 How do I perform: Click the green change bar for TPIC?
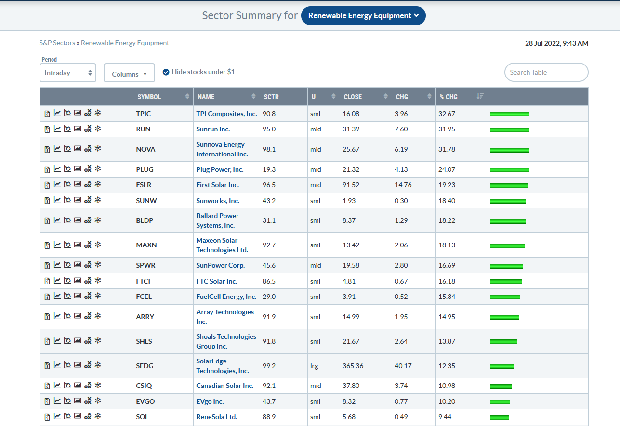(510, 114)
